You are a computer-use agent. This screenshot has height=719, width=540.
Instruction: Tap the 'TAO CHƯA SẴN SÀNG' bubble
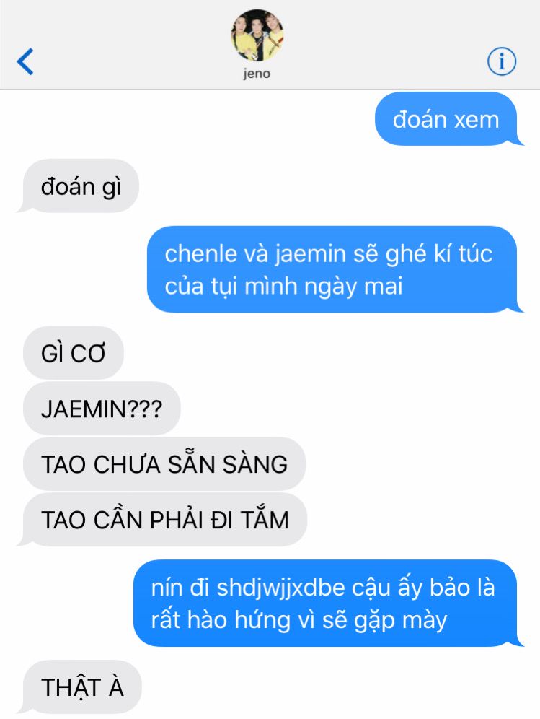tap(164, 463)
